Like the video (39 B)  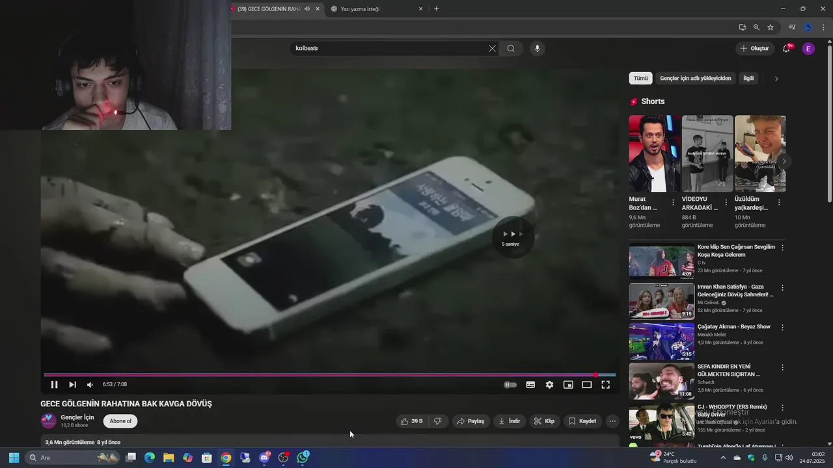[411, 421]
